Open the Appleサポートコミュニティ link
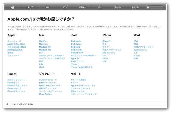Image resolution: width=172 pixels, height=113 pixels. (x=83, y=86)
